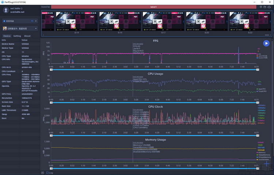This screenshot has width=274, height=175.
Task: Select the screenshot thumbnail at 8:17
Action: pos(163,21)
